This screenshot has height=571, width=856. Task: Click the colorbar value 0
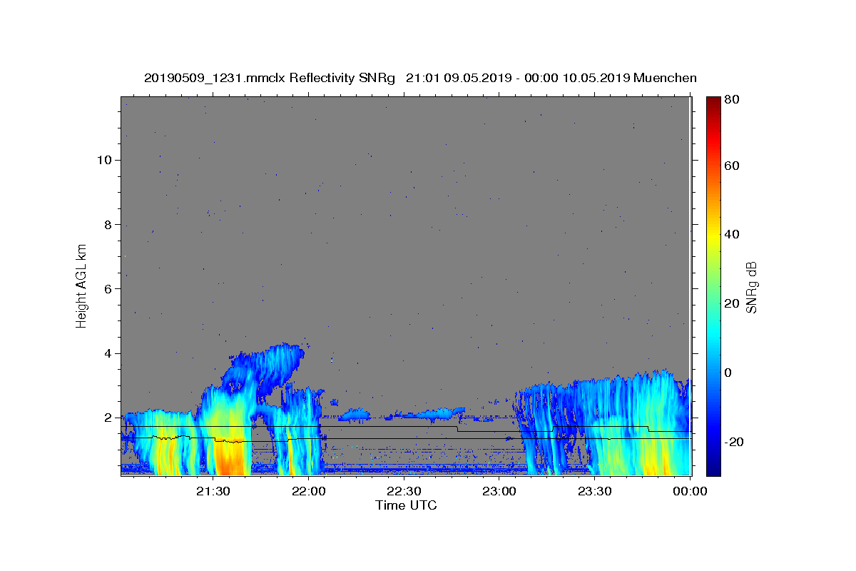click(728, 373)
